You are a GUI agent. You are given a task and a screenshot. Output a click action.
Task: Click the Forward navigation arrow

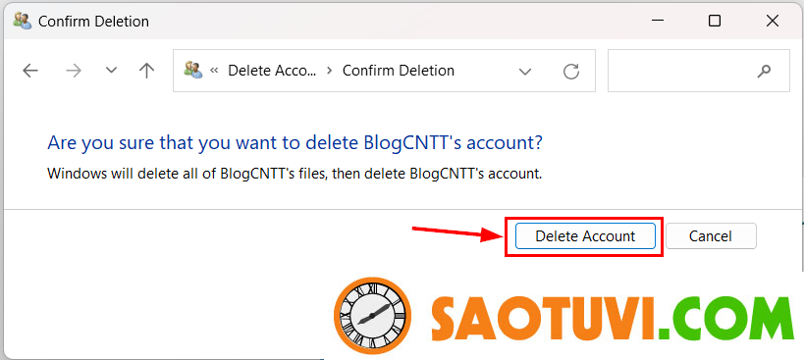tap(74, 71)
